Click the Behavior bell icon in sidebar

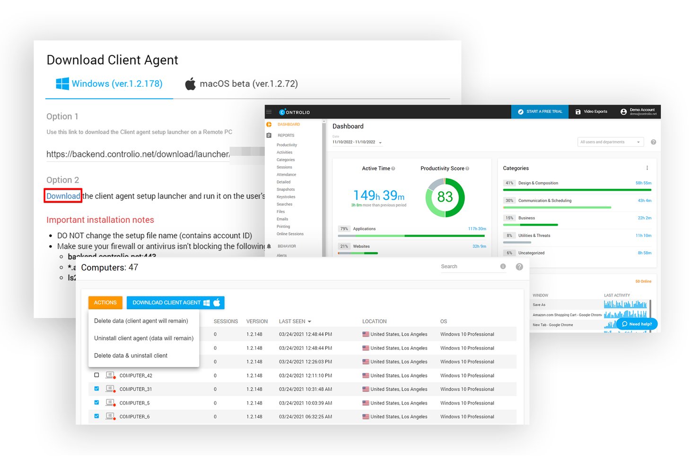pyautogui.click(x=269, y=246)
